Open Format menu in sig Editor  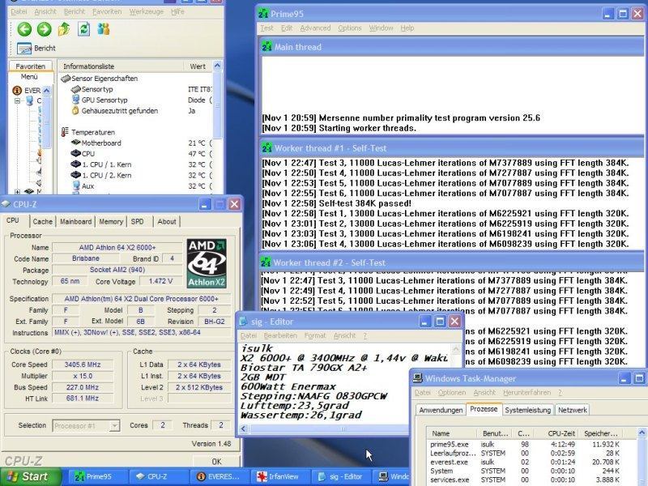[x=315, y=335]
